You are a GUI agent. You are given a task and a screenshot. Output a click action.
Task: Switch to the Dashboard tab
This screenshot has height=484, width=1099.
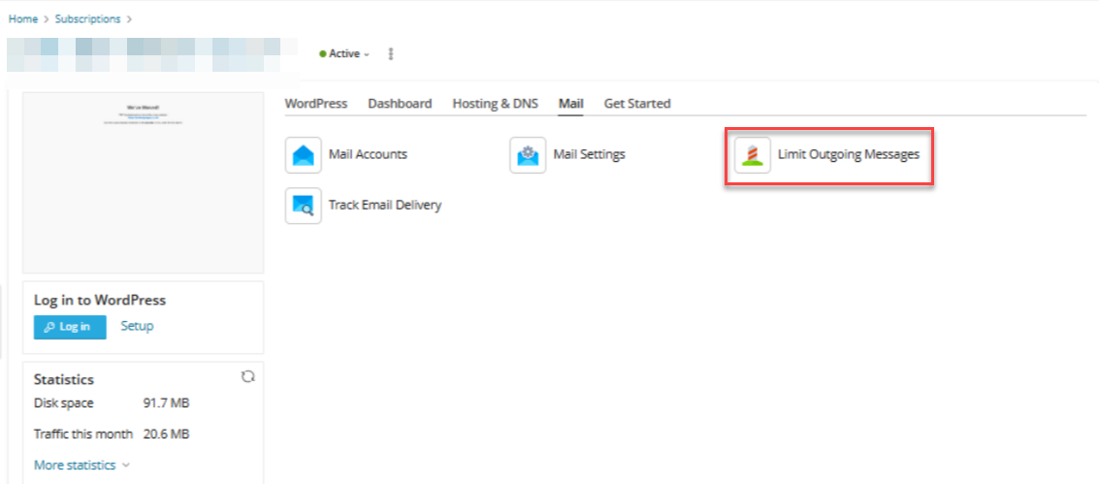point(401,104)
